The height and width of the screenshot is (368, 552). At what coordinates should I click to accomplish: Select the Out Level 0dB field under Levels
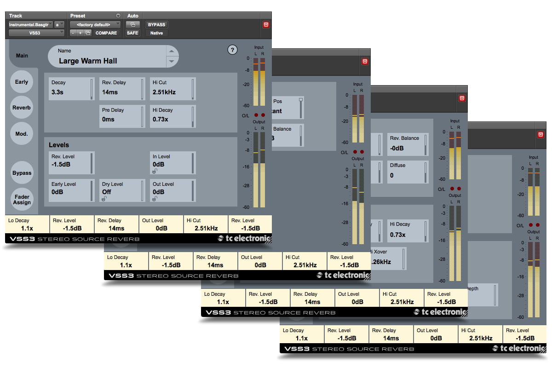click(173, 190)
